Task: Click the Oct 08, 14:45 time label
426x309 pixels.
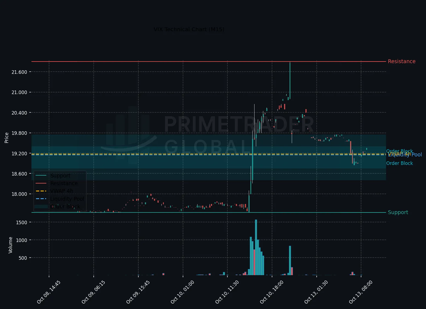Action: tap(48, 292)
